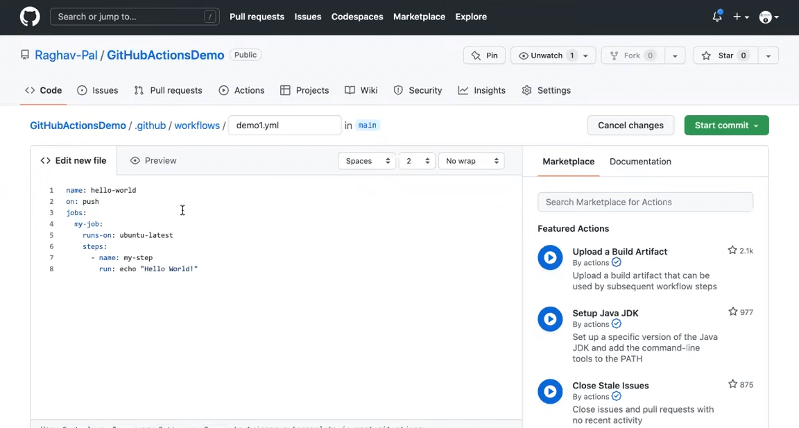Image resolution: width=799 pixels, height=428 pixels.
Task: Open Raghav-Pal owner profile link
Action: point(66,55)
